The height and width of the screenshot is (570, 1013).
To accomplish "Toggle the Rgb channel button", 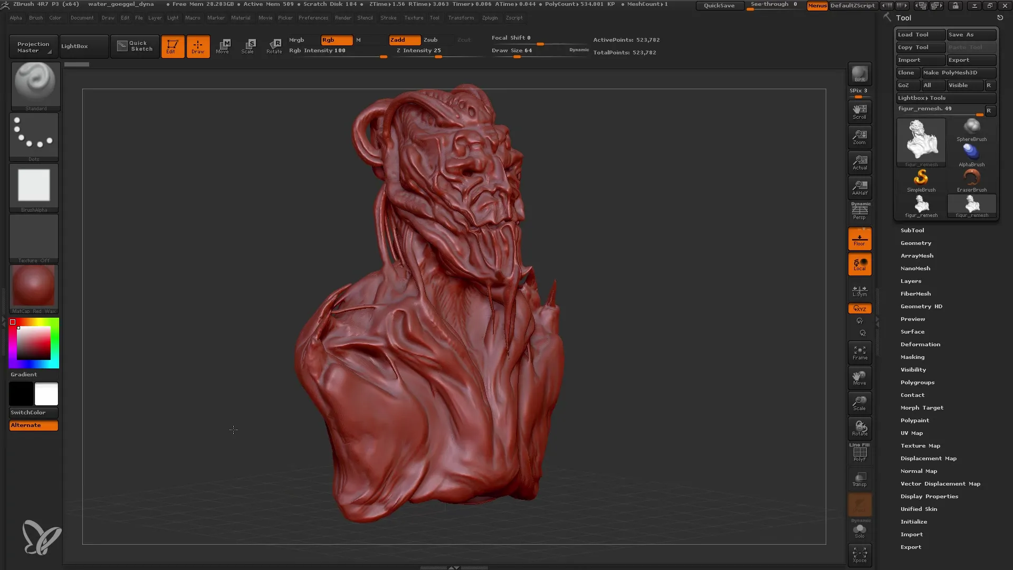I will pos(333,40).
